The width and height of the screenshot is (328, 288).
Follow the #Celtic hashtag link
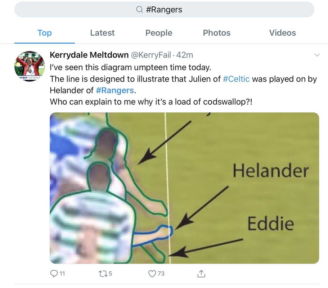(x=237, y=79)
